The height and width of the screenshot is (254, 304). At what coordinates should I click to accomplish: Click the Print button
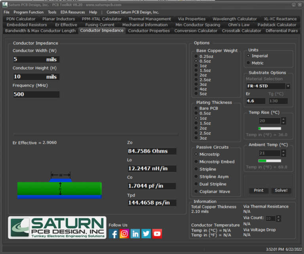(258, 190)
